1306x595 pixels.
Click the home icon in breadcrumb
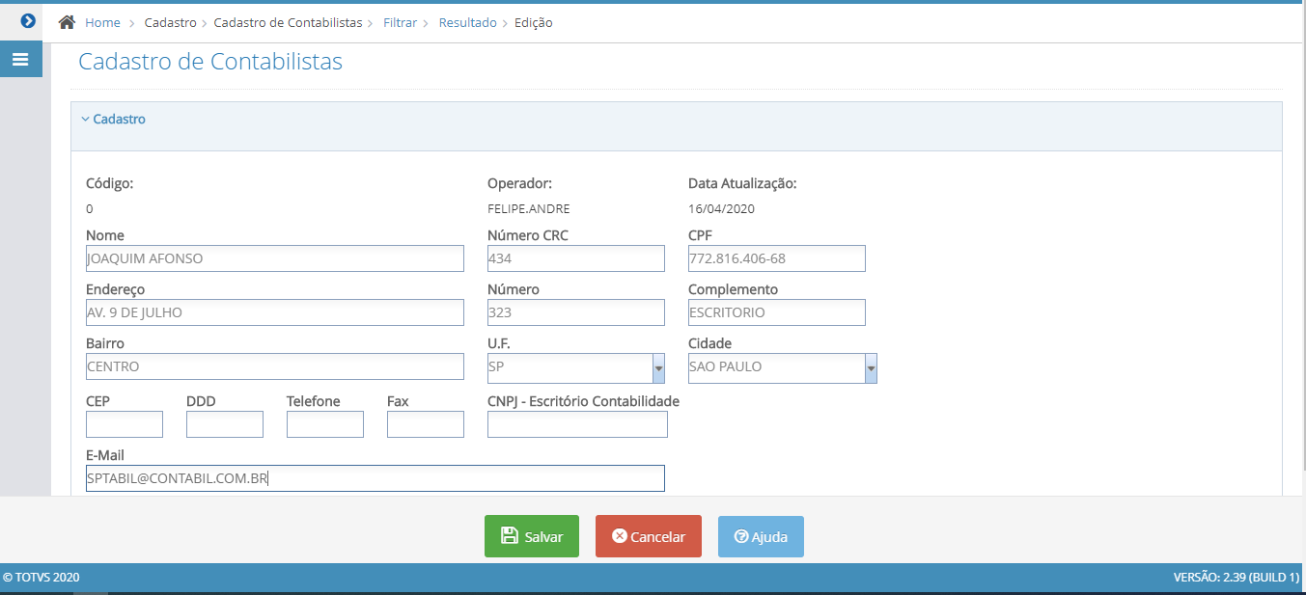click(67, 22)
